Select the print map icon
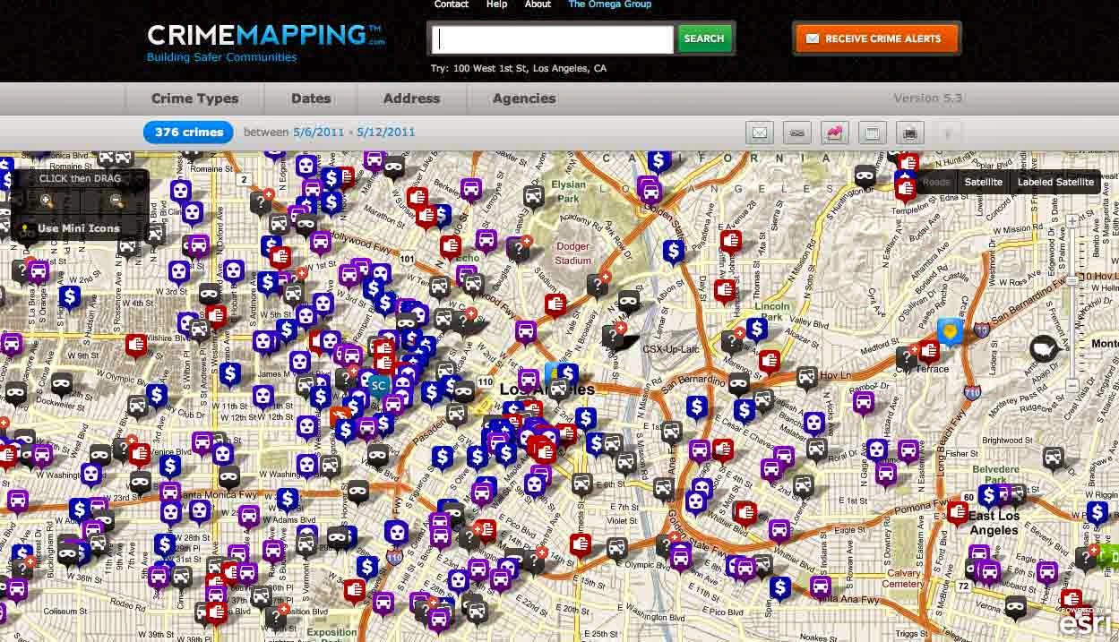 [x=908, y=132]
